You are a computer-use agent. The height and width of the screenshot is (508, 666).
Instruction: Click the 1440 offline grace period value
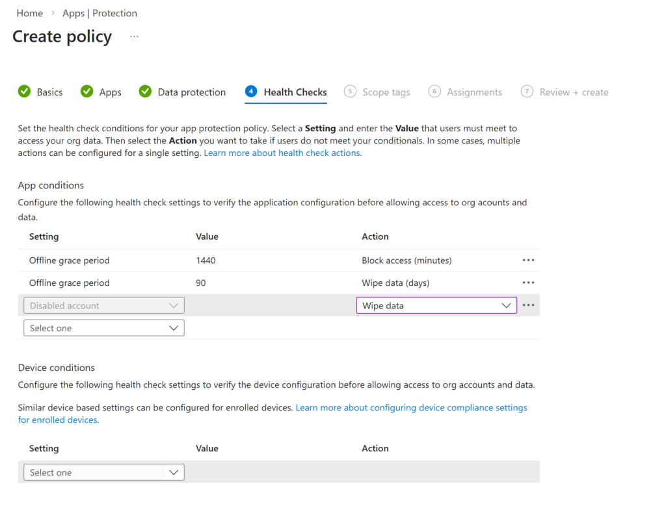206,260
